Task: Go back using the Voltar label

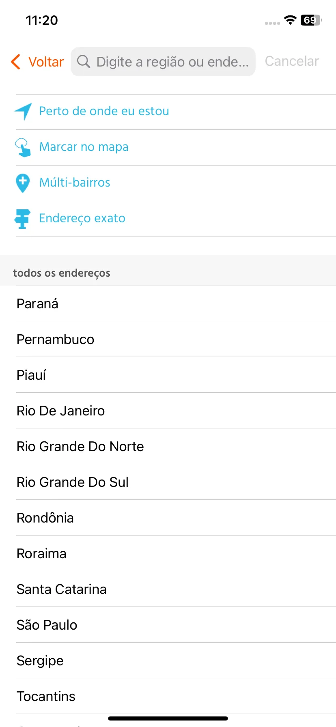Action: point(46,62)
